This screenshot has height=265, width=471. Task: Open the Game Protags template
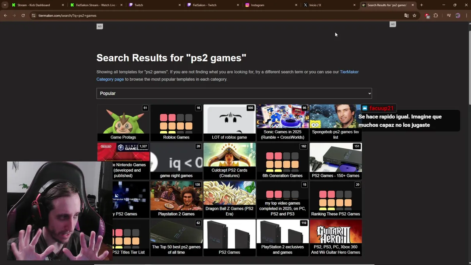click(x=123, y=123)
